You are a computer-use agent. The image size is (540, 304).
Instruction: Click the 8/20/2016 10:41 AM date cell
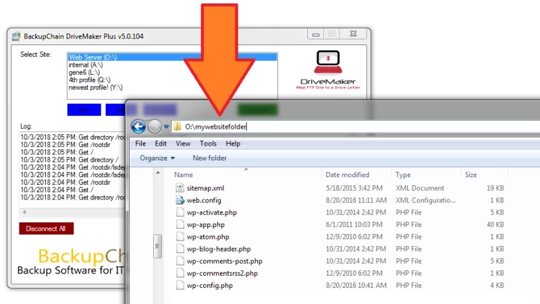pyautogui.click(x=356, y=285)
